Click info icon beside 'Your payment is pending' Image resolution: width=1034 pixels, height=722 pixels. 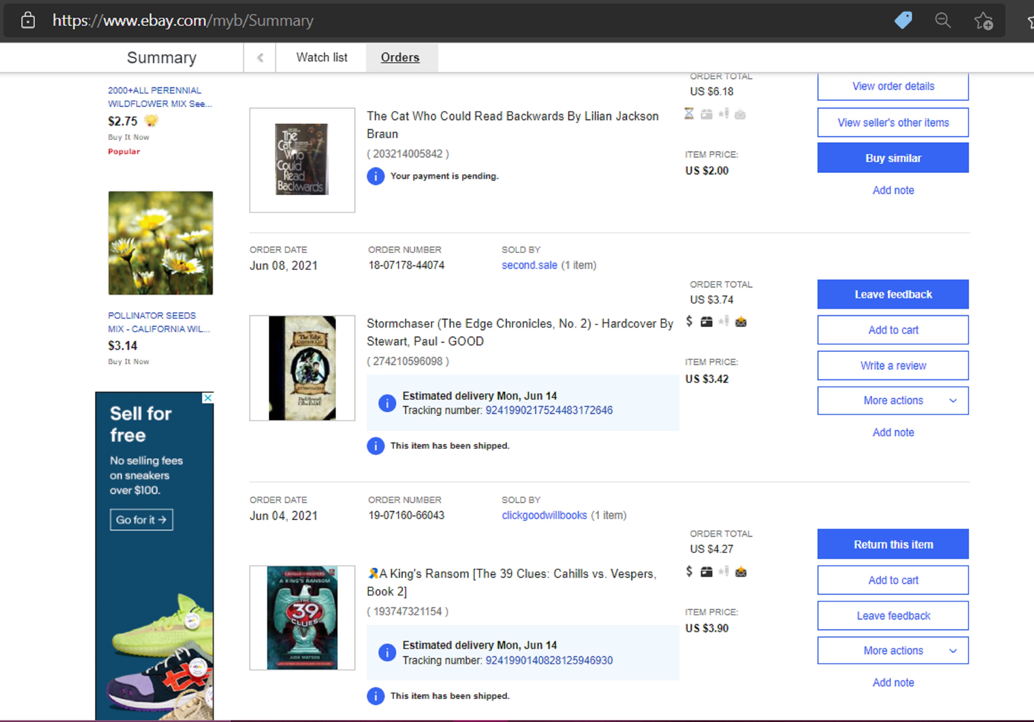[x=375, y=176]
